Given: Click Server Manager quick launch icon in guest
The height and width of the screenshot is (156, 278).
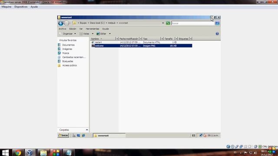Looking at the screenshot, I should coord(74,136).
